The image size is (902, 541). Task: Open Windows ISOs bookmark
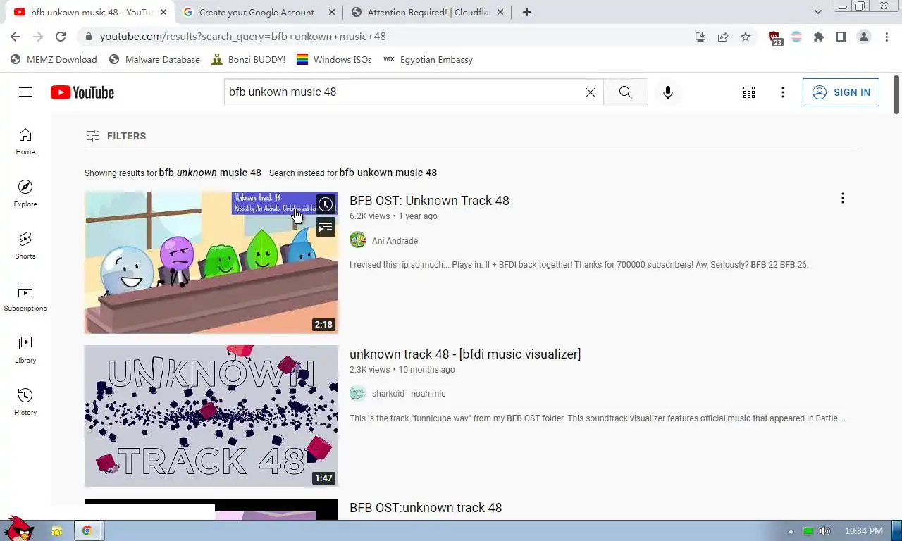[334, 60]
